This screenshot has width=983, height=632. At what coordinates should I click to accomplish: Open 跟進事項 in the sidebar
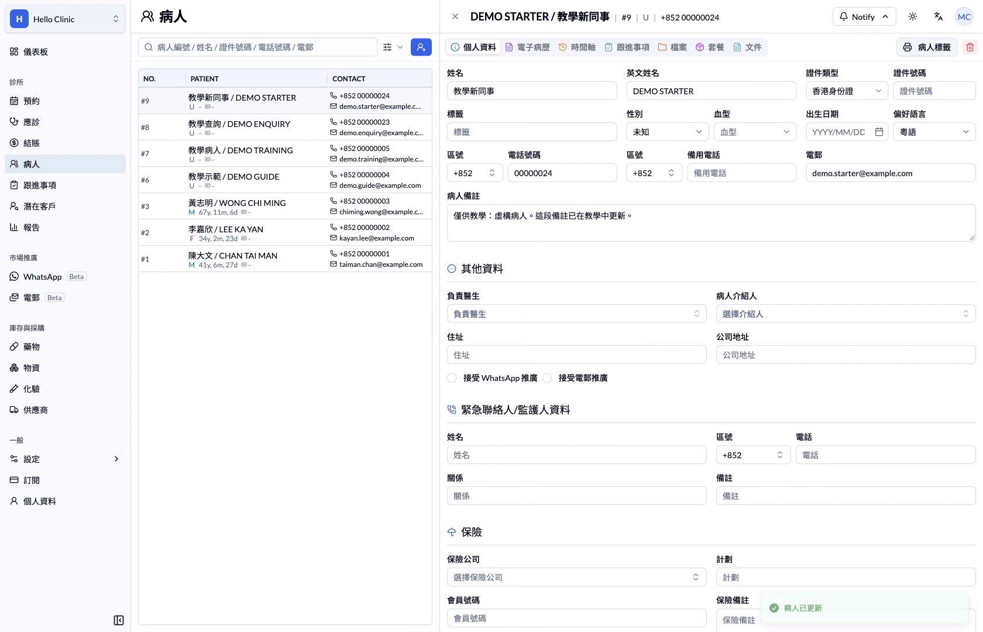pos(65,185)
